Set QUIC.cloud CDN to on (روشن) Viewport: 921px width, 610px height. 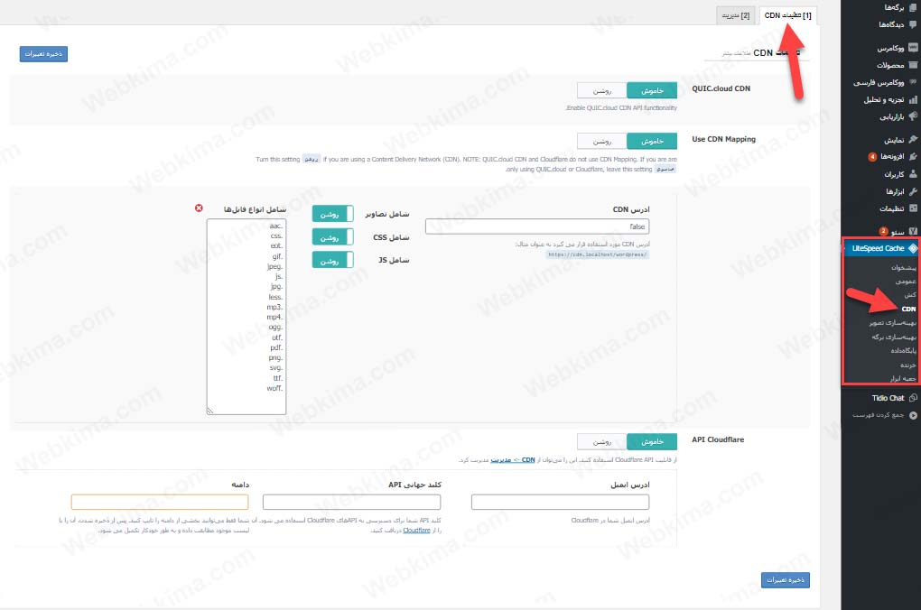(602, 90)
